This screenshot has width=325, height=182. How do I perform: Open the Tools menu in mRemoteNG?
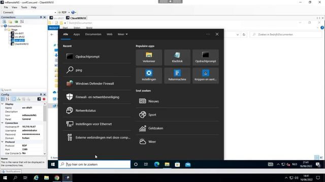tap(24, 7)
